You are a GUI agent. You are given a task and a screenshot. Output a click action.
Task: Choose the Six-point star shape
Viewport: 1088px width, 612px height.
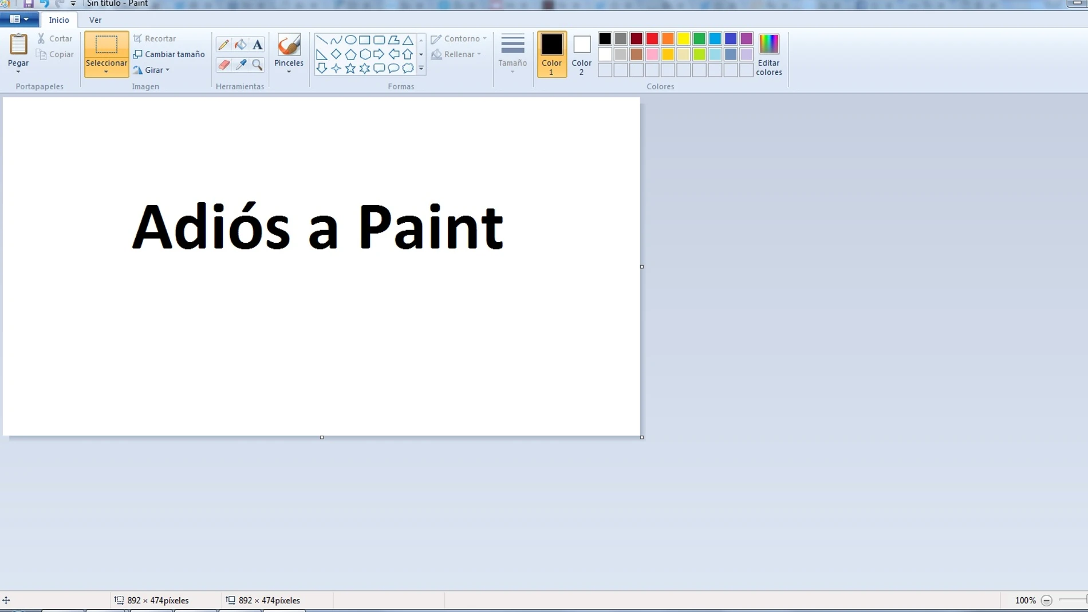point(365,69)
